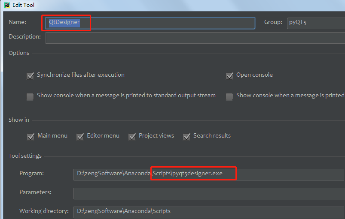345x219 pixels.
Task: Uncheck the Search results checkbox
Action: [186, 136]
